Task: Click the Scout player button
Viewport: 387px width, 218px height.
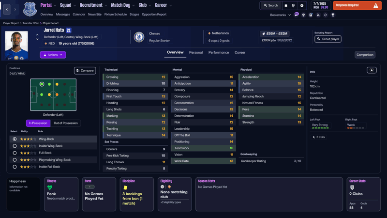Action: point(328,39)
